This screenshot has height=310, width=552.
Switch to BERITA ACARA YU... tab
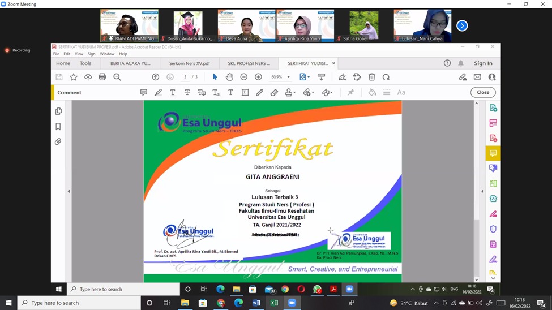point(130,63)
